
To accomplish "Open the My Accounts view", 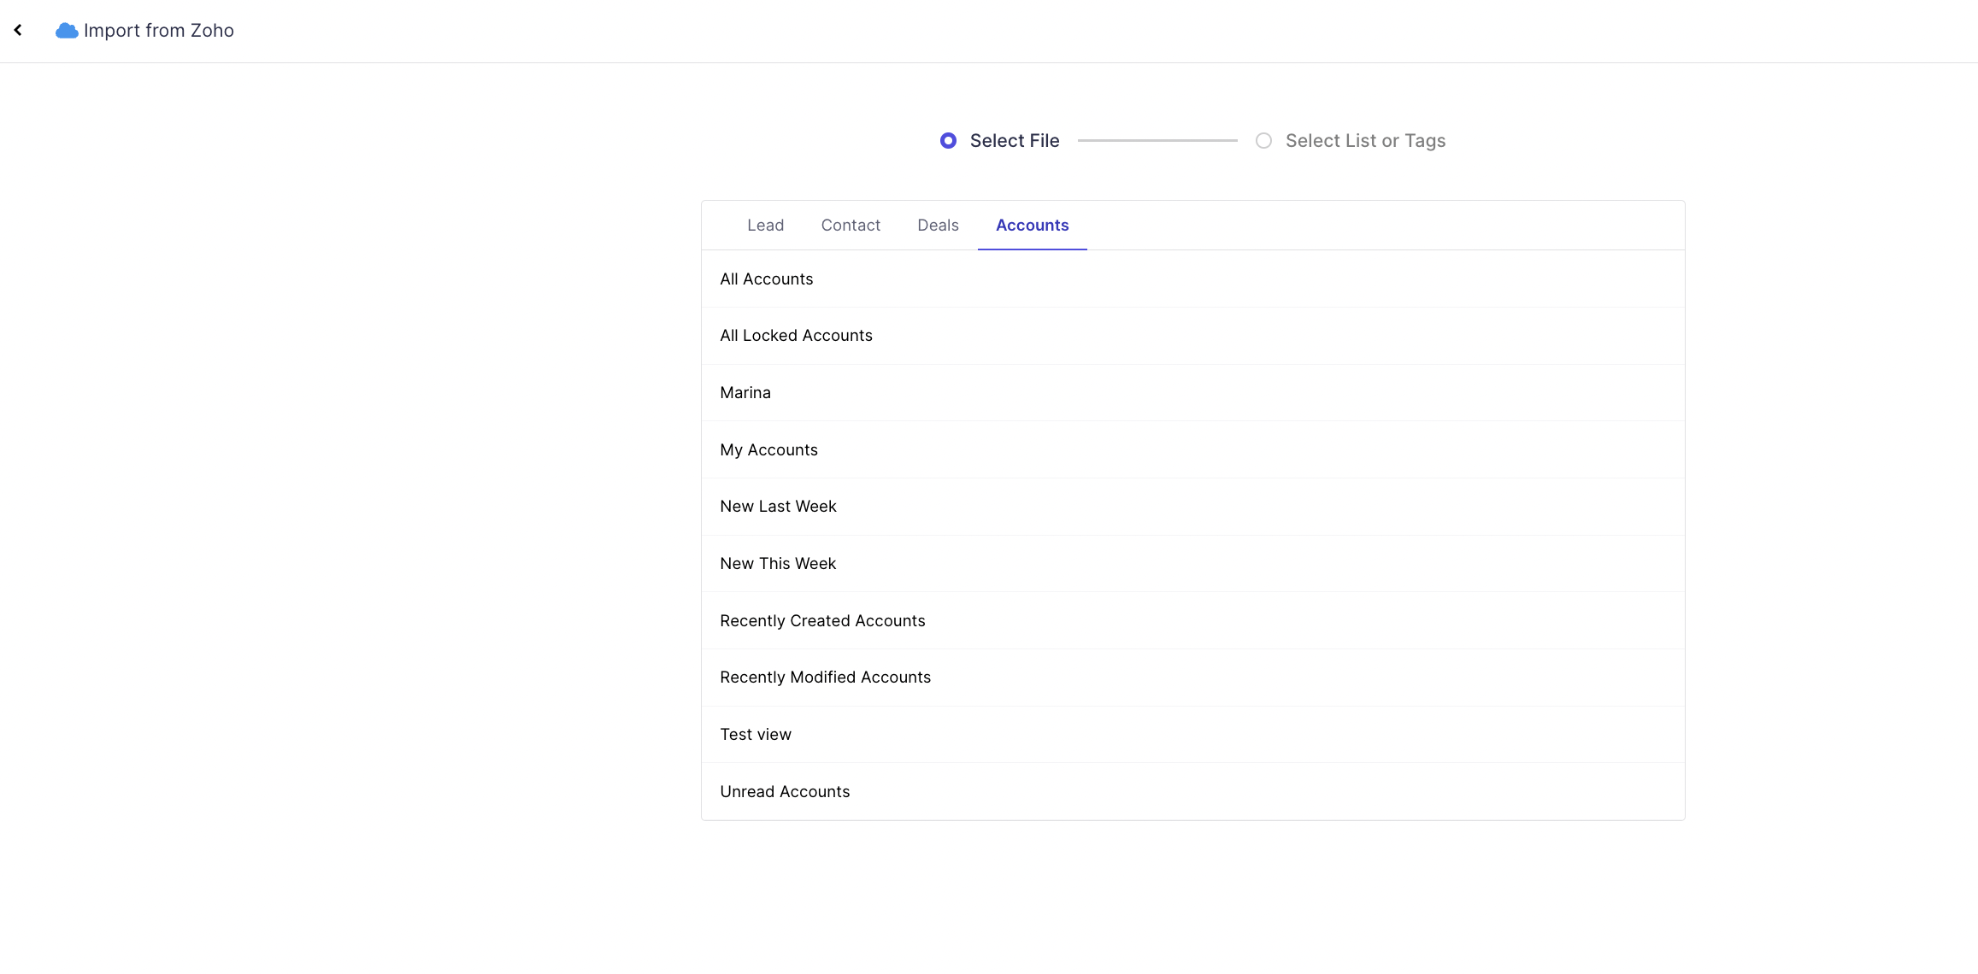I will point(768,450).
